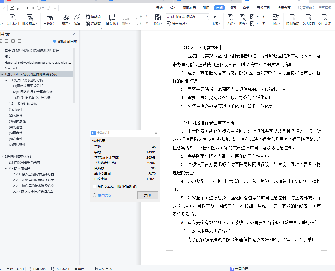335x271 pixels.
Task: Select 1.2 主要设计的目标 outline item
Action: pyautogui.click(x=23, y=104)
